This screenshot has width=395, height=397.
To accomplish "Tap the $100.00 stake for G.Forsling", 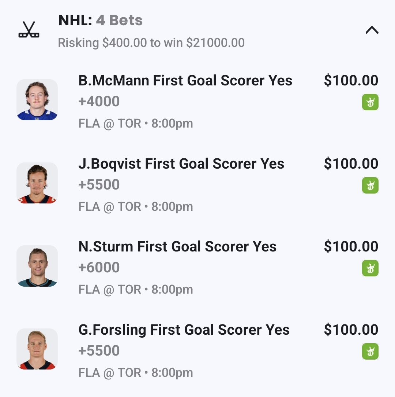I will (351, 330).
